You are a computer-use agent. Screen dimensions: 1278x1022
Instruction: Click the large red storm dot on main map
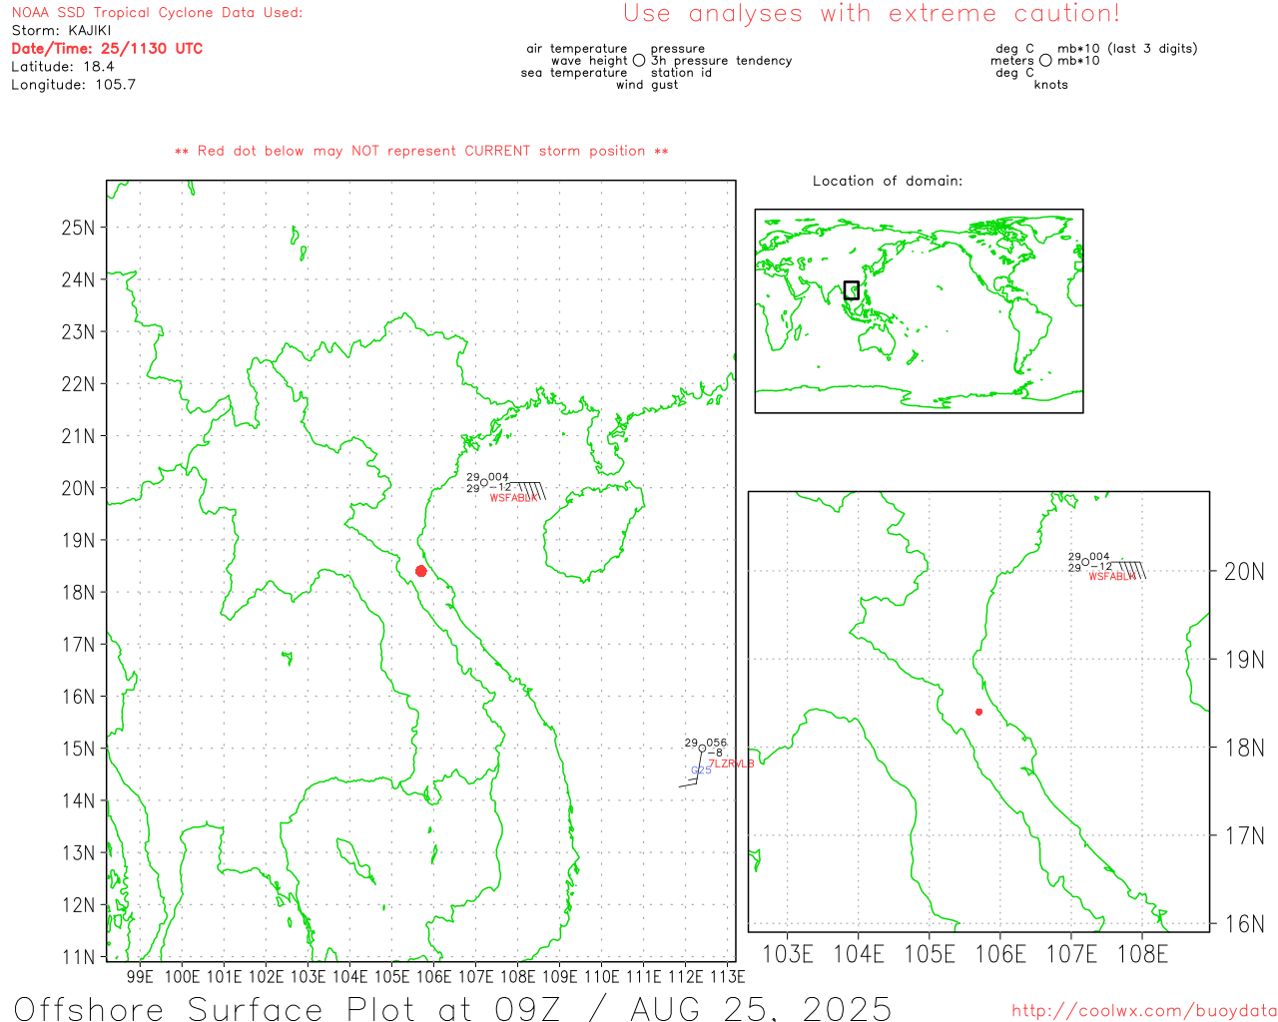[421, 571]
